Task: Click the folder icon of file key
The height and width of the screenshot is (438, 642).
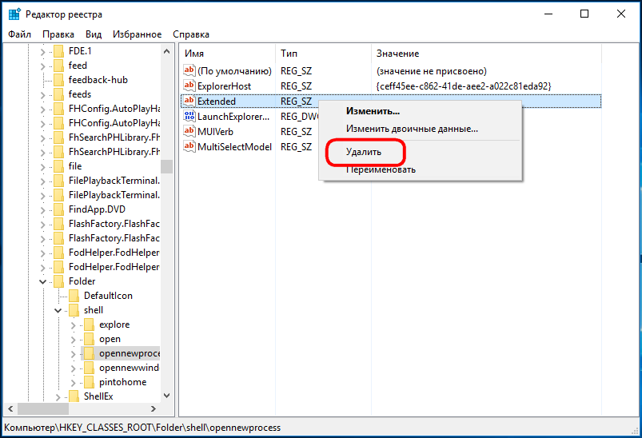Action: (59, 166)
